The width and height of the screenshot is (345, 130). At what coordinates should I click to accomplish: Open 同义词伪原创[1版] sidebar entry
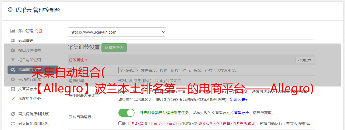pyautogui.click(x=34, y=114)
